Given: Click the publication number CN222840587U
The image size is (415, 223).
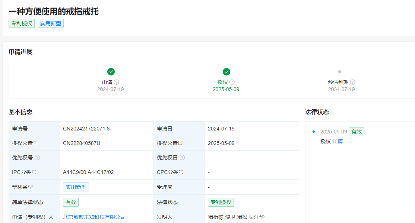Looking at the screenshot, I should (82, 143).
